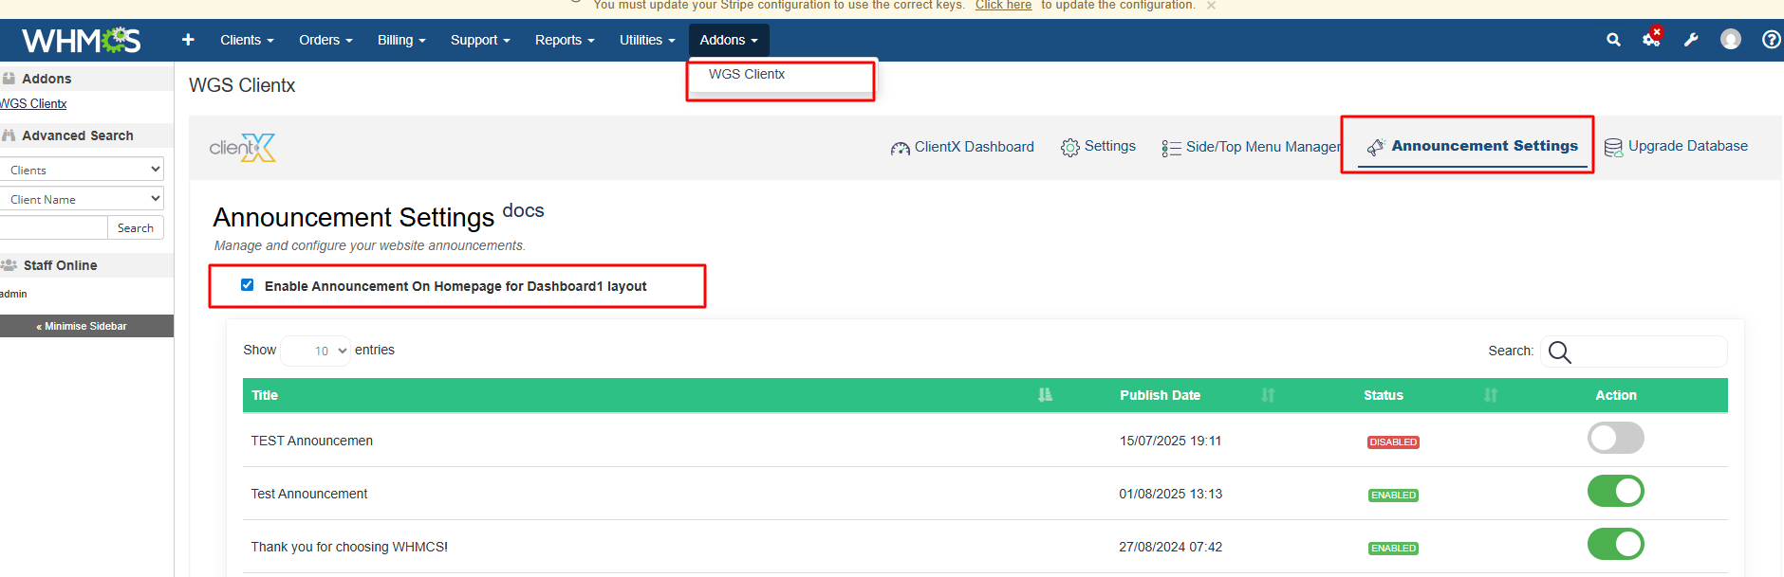Open the Clients advanced search dropdown
The width and height of the screenshot is (1784, 577).
[82, 170]
